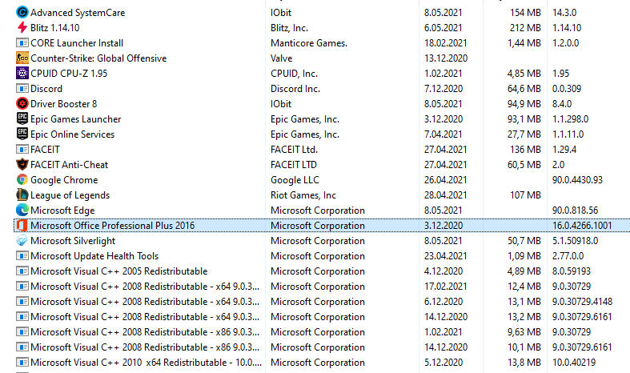
Task: Click version '1.1.298.0'
Action: tap(570, 119)
